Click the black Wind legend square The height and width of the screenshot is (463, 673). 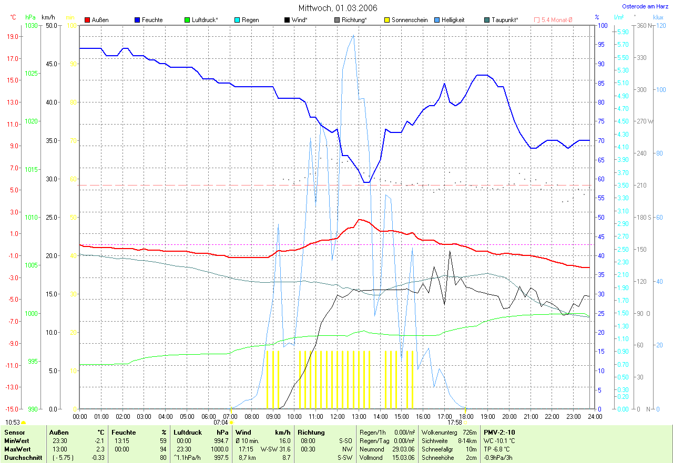click(287, 20)
